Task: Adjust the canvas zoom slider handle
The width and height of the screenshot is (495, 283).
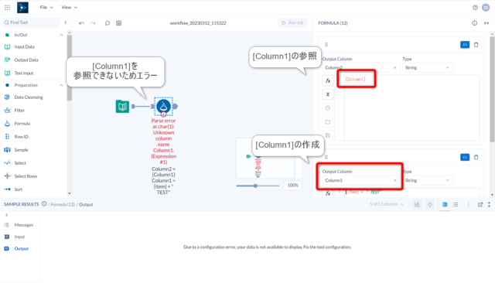Action: [255, 186]
